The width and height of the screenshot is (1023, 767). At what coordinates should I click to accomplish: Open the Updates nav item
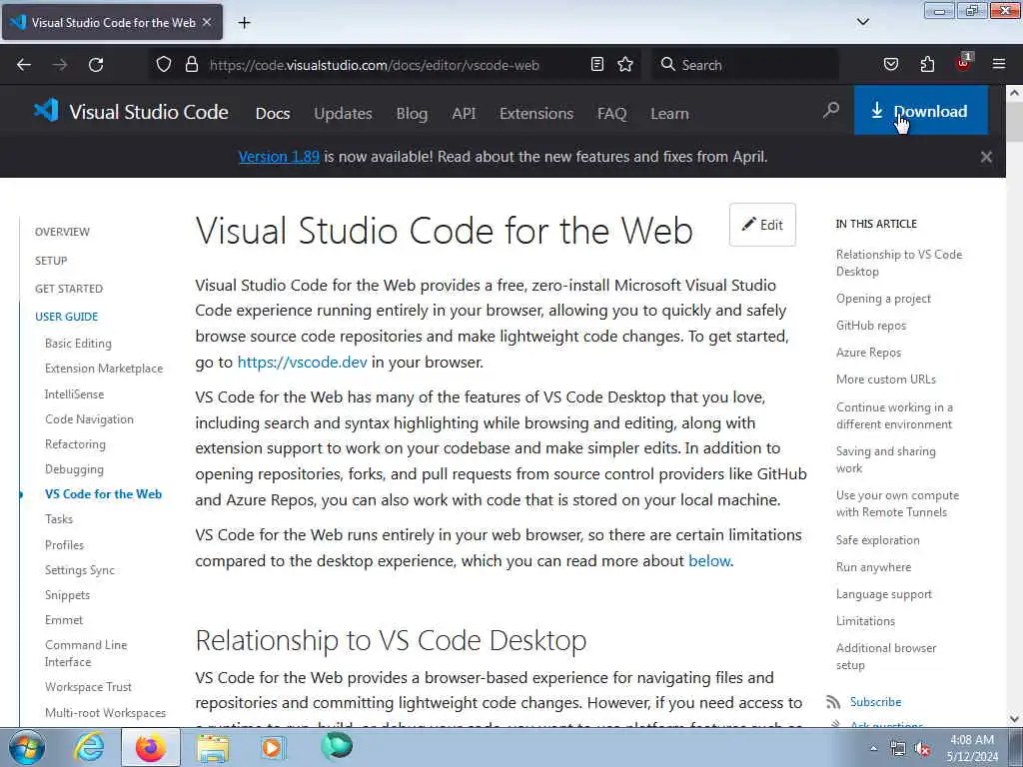click(x=344, y=114)
